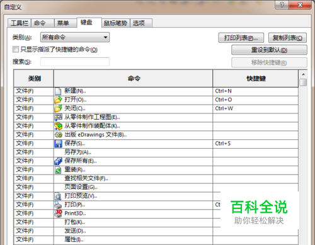Click the 出版 eDrawings 文件(B) text
The width and height of the screenshot is (315, 245).
[96, 135]
